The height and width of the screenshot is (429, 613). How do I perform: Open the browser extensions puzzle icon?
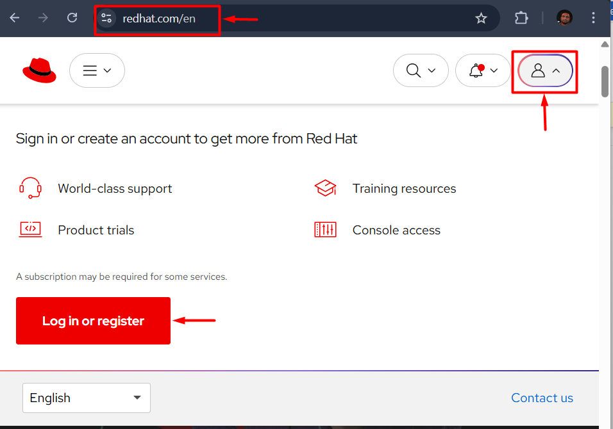521,18
